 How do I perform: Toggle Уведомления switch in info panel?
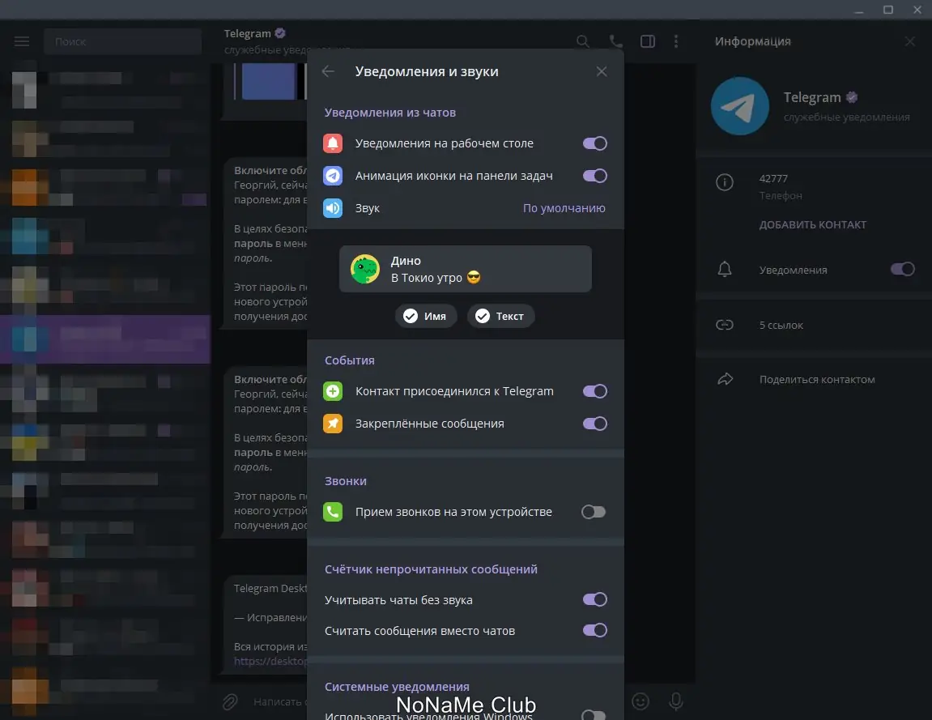902,270
